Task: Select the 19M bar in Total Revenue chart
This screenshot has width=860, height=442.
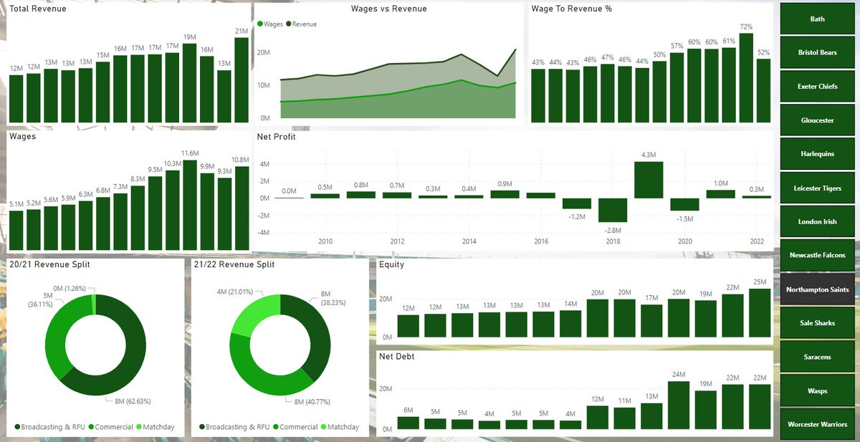Action: 190,83
